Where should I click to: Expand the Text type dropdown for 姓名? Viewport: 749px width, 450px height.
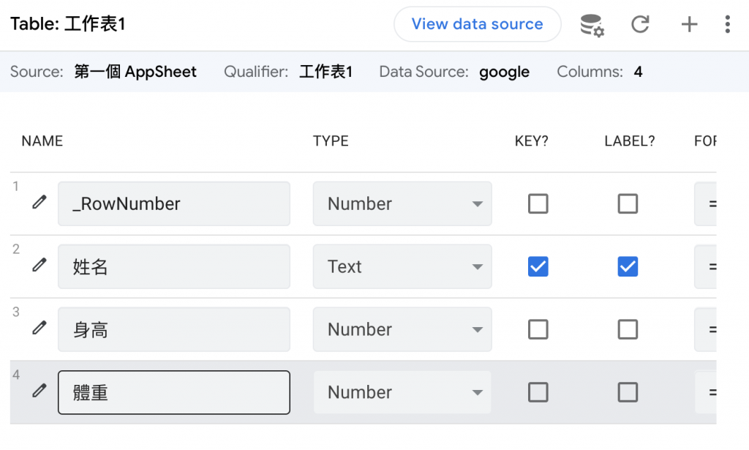click(402, 267)
